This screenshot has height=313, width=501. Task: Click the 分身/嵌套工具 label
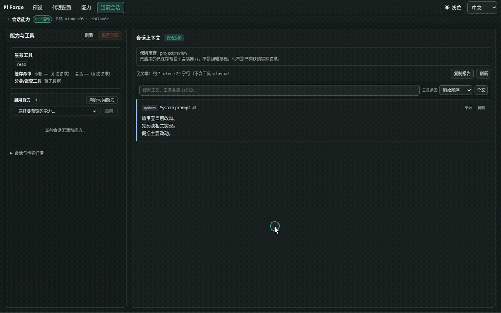[28, 81]
